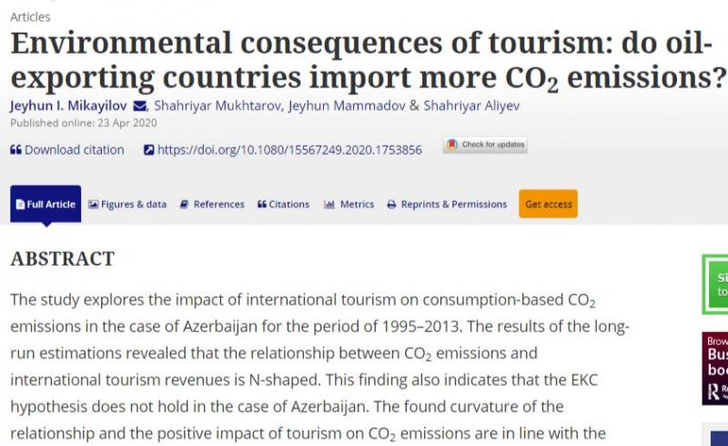The height and width of the screenshot is (446, 728).
Task: Click the envelope icon beside Jeyhun I. Mikayilov
Action: [x=140, y=106]
